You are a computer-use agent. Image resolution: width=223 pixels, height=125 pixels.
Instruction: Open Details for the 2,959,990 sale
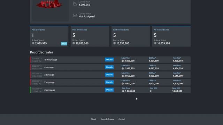pyautogui.click(x=109, y=75)
